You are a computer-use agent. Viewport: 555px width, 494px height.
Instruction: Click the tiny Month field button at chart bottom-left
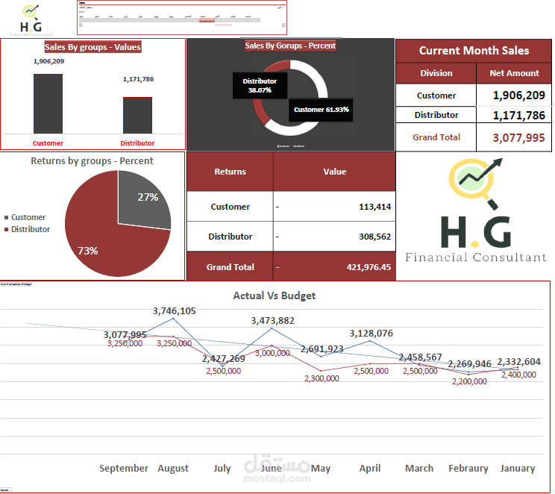coord(6,490)
